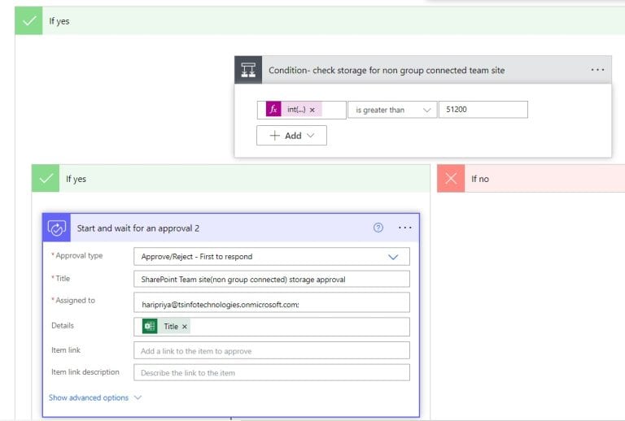
Task: Click 'Start and wait for an approval 2' title
Action: click(138, 228)
